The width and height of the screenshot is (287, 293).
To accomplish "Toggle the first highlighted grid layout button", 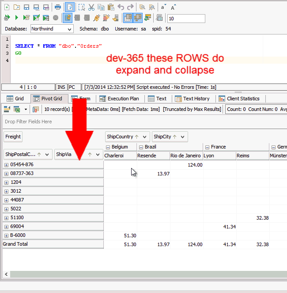I will (128, 18).
